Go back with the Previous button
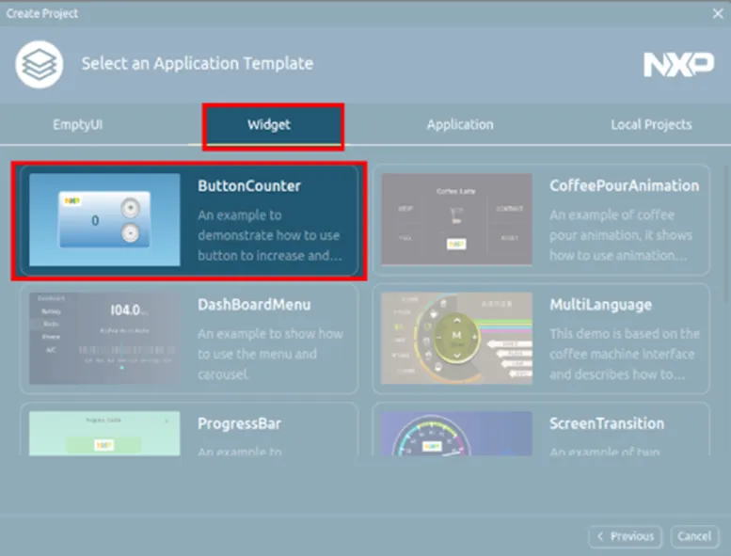731x556 pixels. coord(625,536)
